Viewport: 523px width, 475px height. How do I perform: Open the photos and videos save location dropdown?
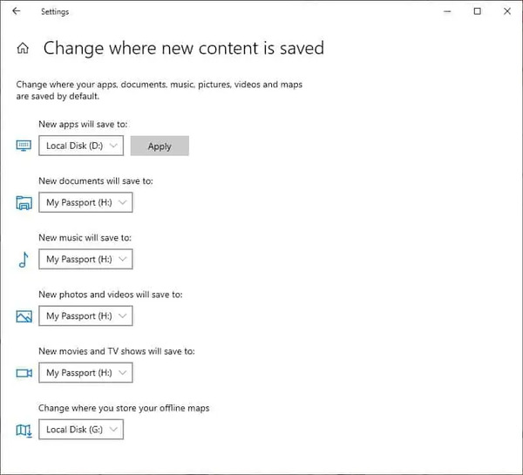(x=85, y=316)
